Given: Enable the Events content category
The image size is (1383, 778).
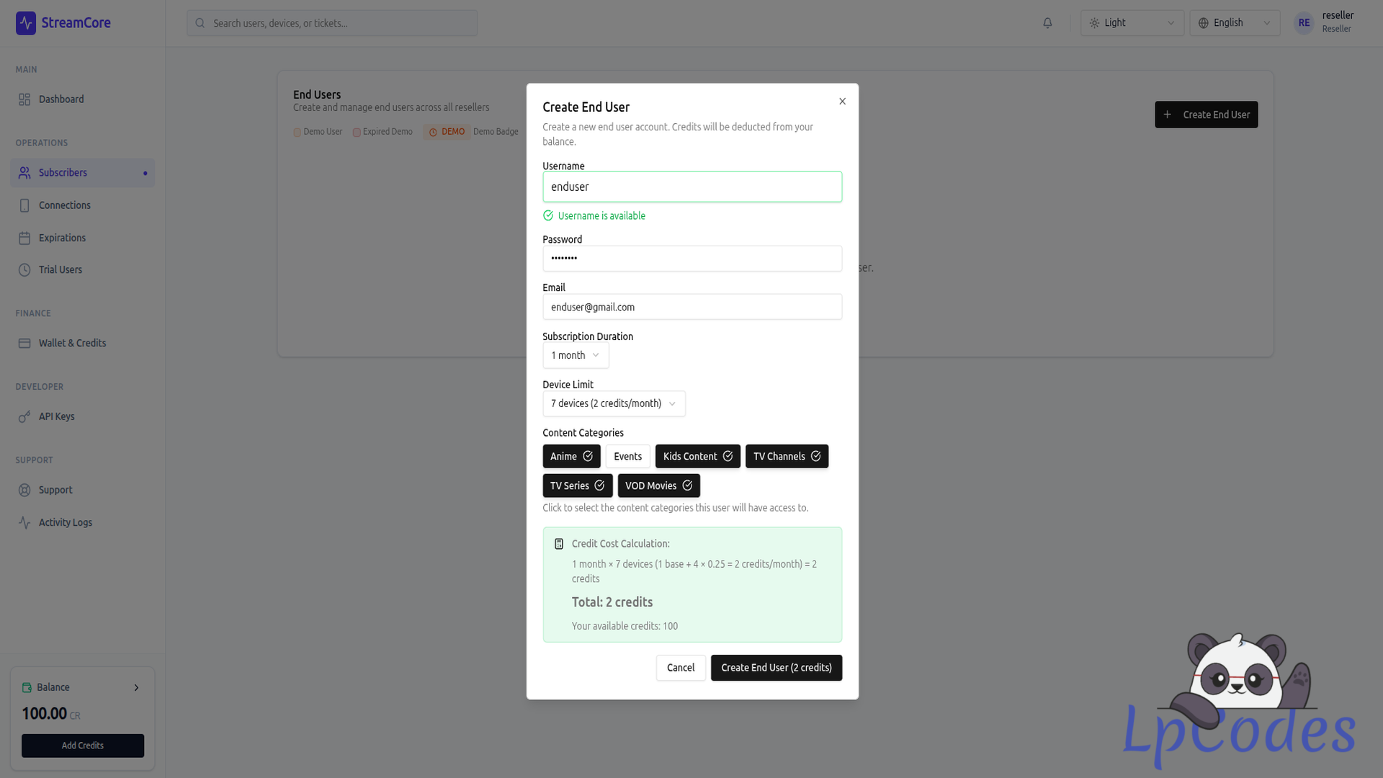Looking at the screenshot, I should coord(627,456).
